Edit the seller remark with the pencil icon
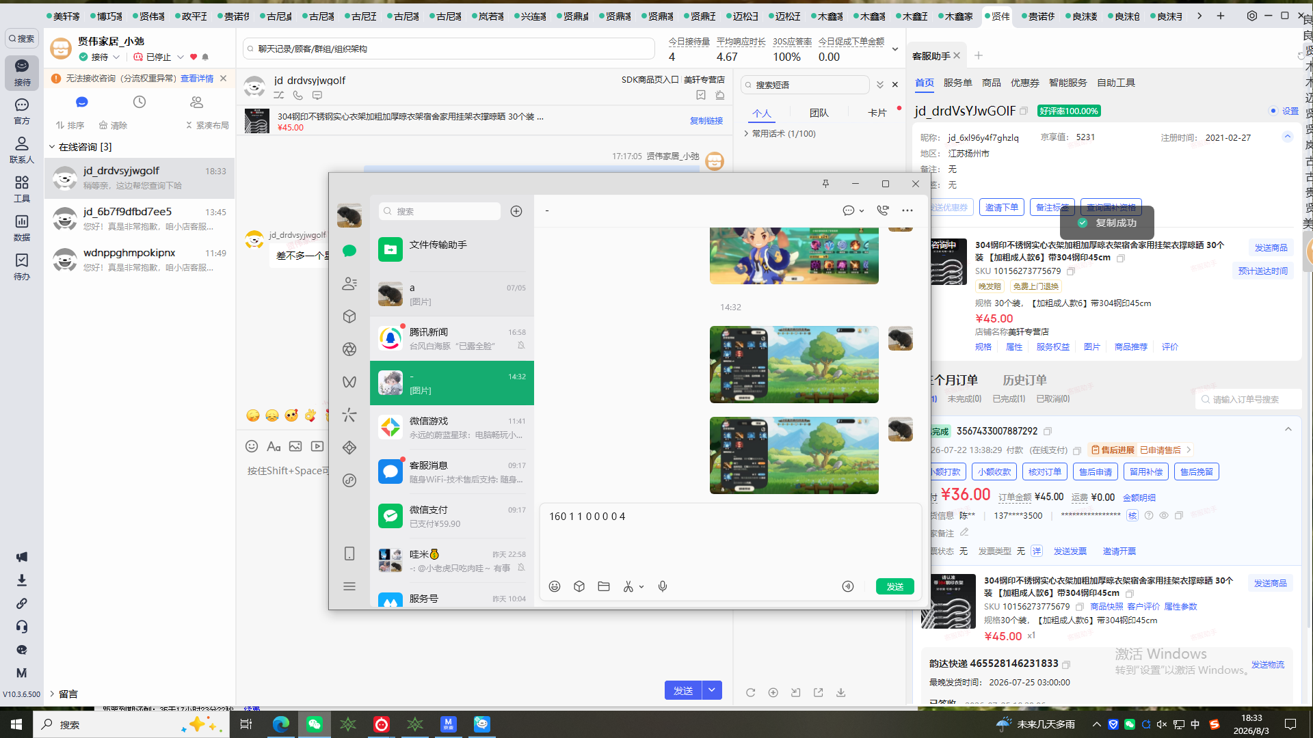The height and width of the screenshot is (738, 1313). pyautogui.click(x=964, y=532)
